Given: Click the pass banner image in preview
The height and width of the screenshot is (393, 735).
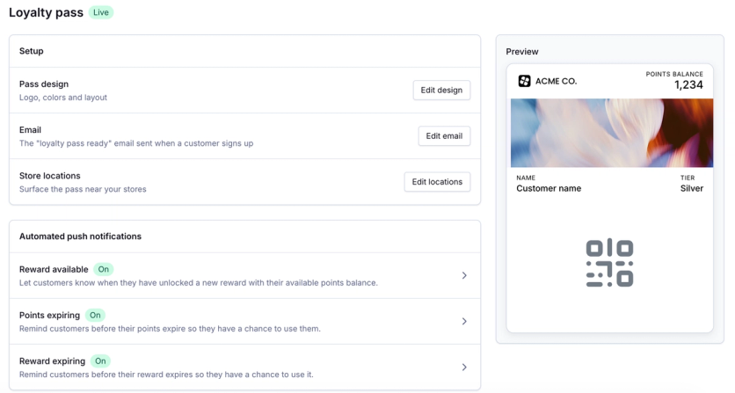Looking at the screenshot, I should point(612,133).
